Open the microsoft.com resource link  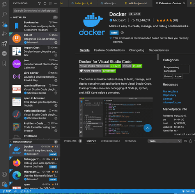[x=172, y=102]
